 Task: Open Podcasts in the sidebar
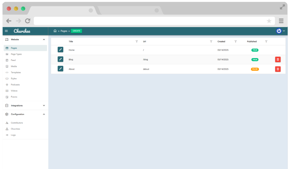coord(15,84)
